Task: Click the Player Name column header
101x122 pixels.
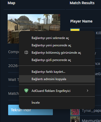Action: (81, 21)
